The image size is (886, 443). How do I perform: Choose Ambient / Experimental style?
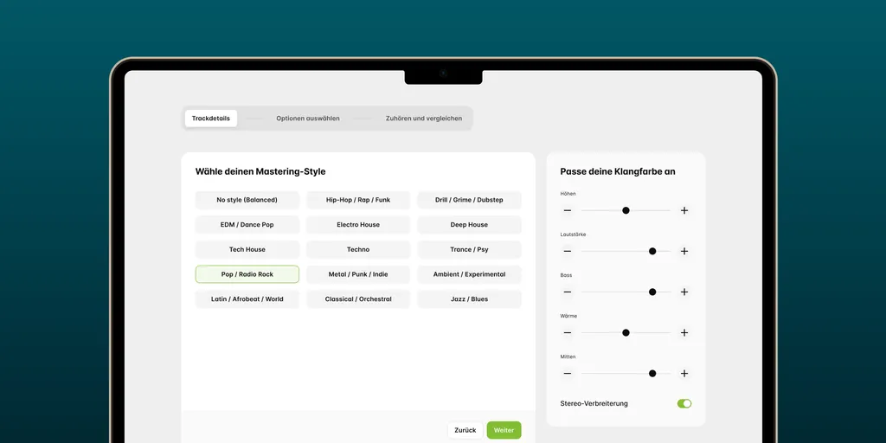(x=469, y=274)
